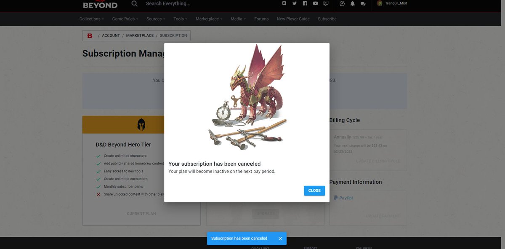
Task: Click the search magnifier icon
Action: coord(135,3)
